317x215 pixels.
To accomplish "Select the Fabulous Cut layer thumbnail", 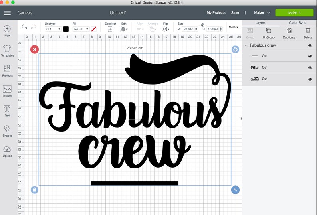I will 255,79.
